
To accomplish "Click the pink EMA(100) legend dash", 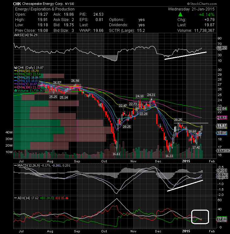I will tap(15, 87).
